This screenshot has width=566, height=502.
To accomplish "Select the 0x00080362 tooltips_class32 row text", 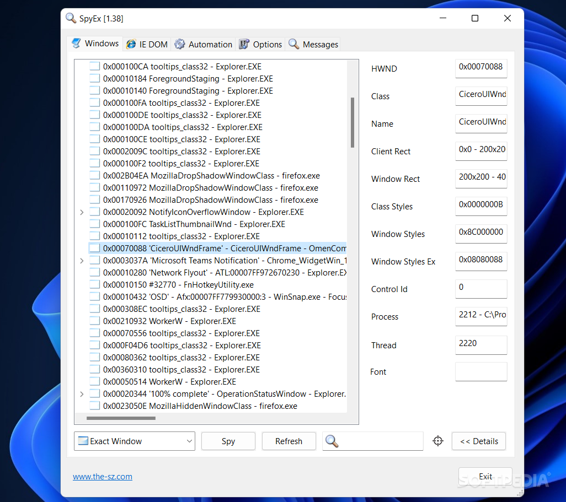I will [181, 358].
